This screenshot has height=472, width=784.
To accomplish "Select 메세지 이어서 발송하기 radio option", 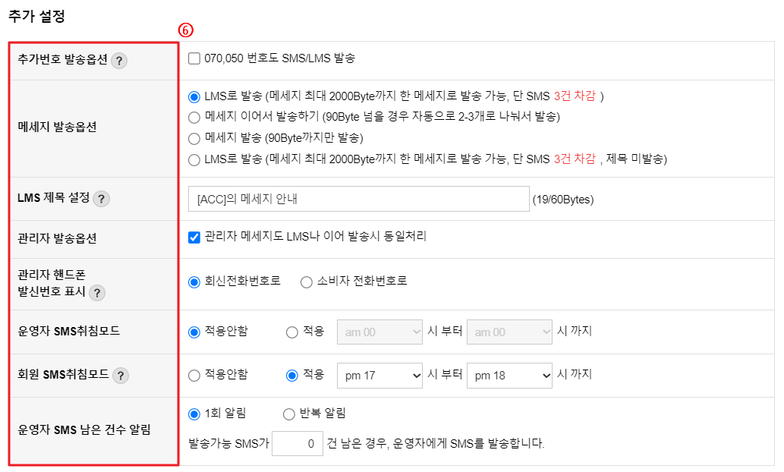I will [x=194, y=118].
